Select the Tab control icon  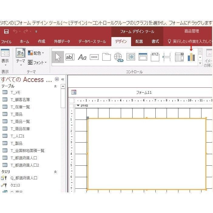point(106,57)
